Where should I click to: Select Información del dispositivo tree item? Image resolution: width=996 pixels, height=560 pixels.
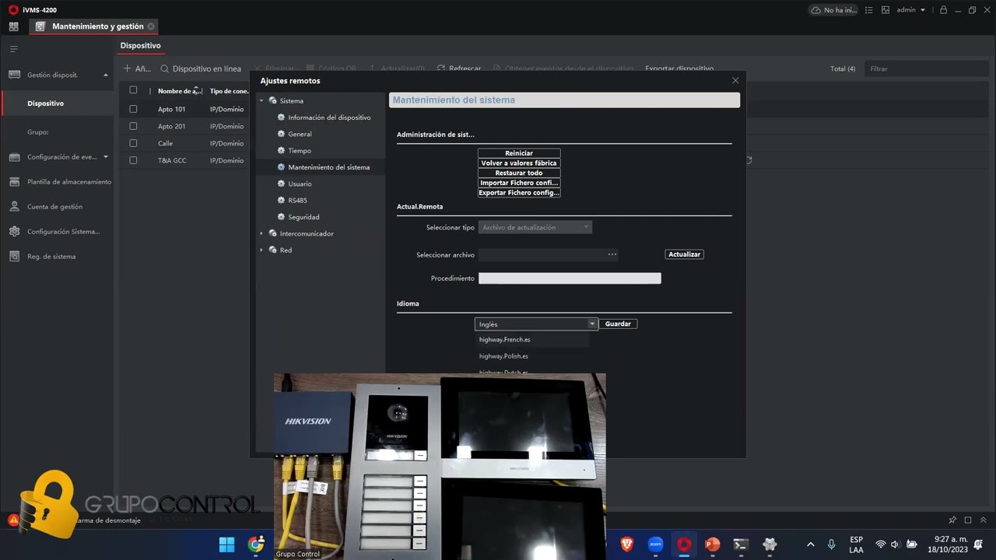pos(329,117)
